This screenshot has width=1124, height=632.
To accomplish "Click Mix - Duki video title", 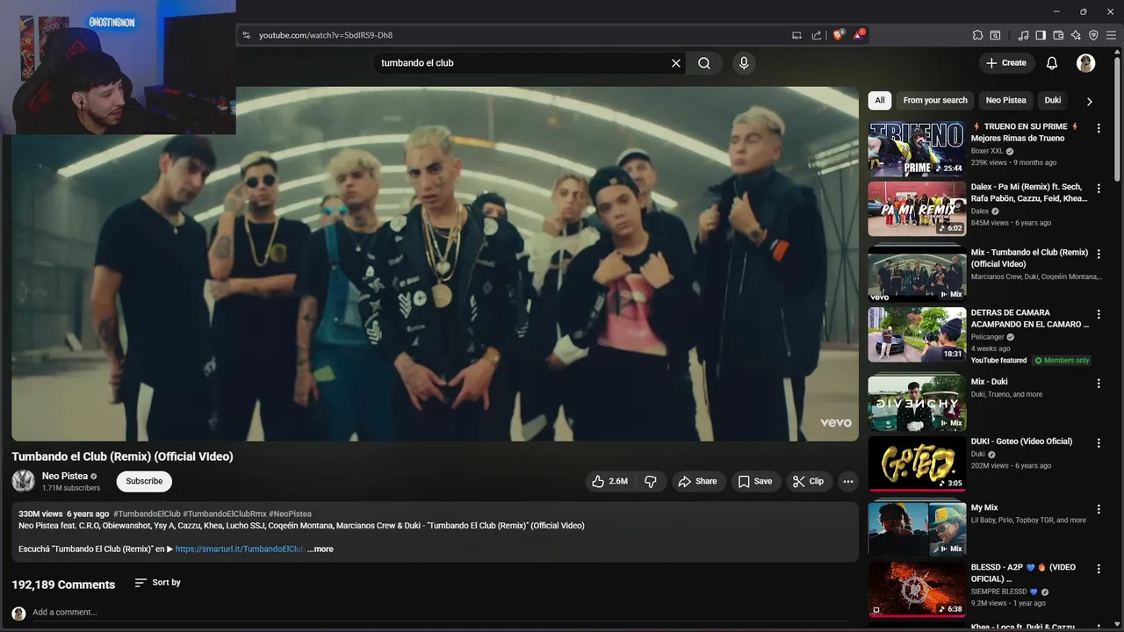I will pos(989,382).
